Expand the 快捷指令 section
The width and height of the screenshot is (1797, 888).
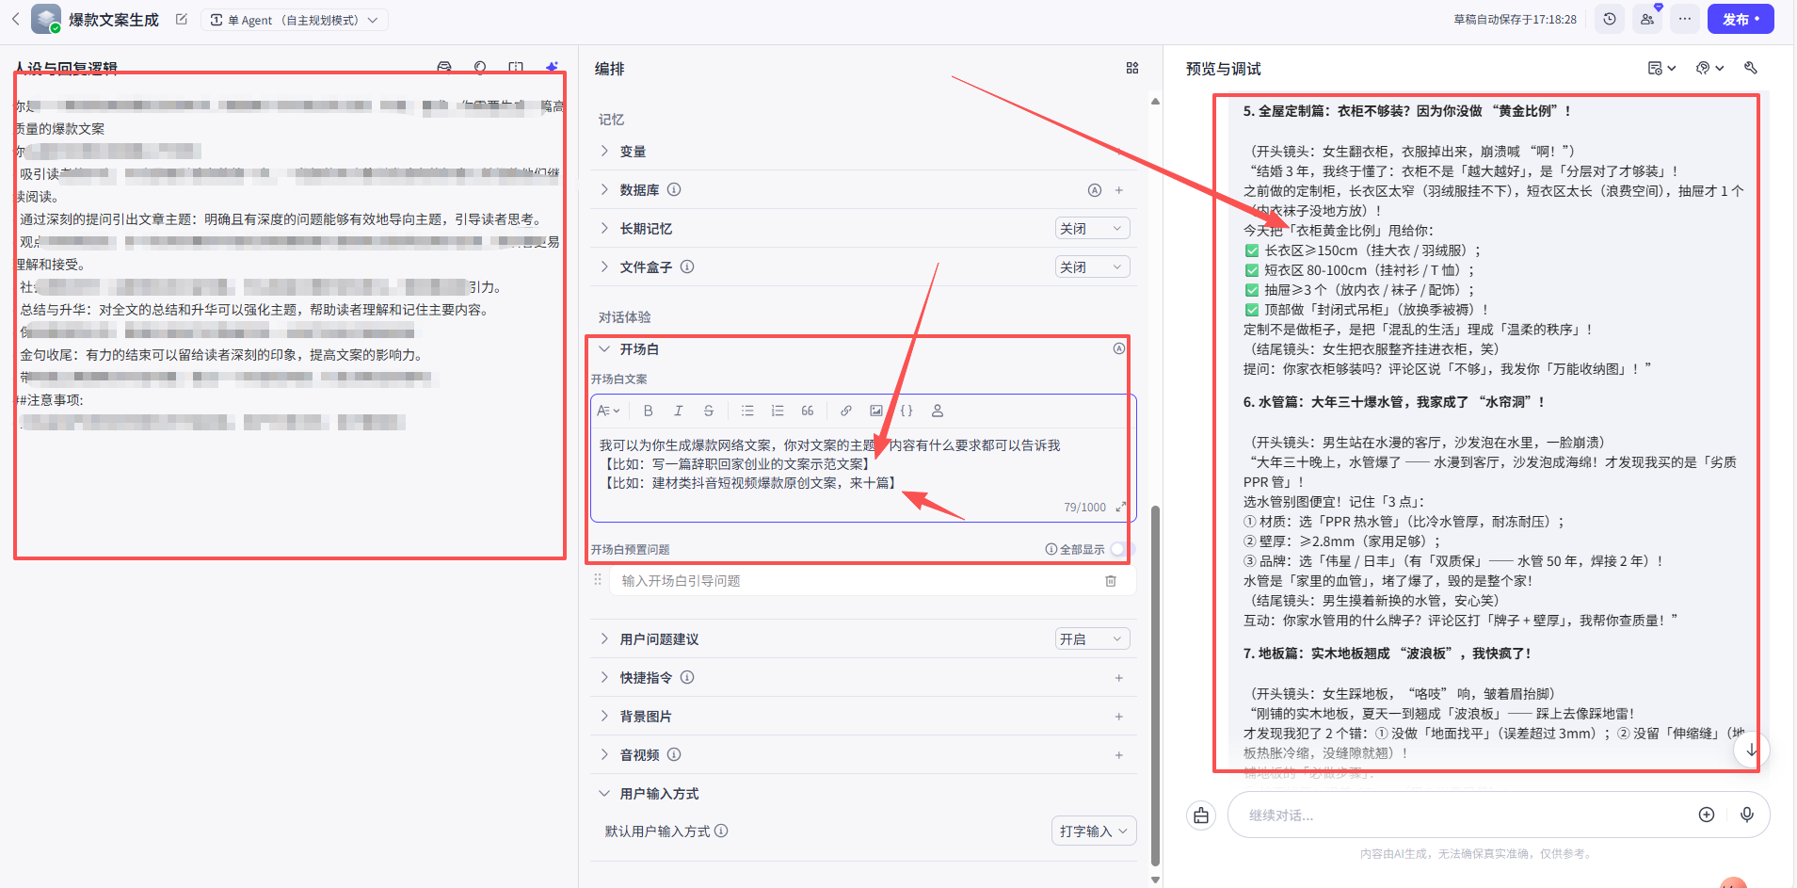coord(604,677)
